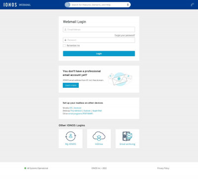Click the Login button

click(99, 54)
